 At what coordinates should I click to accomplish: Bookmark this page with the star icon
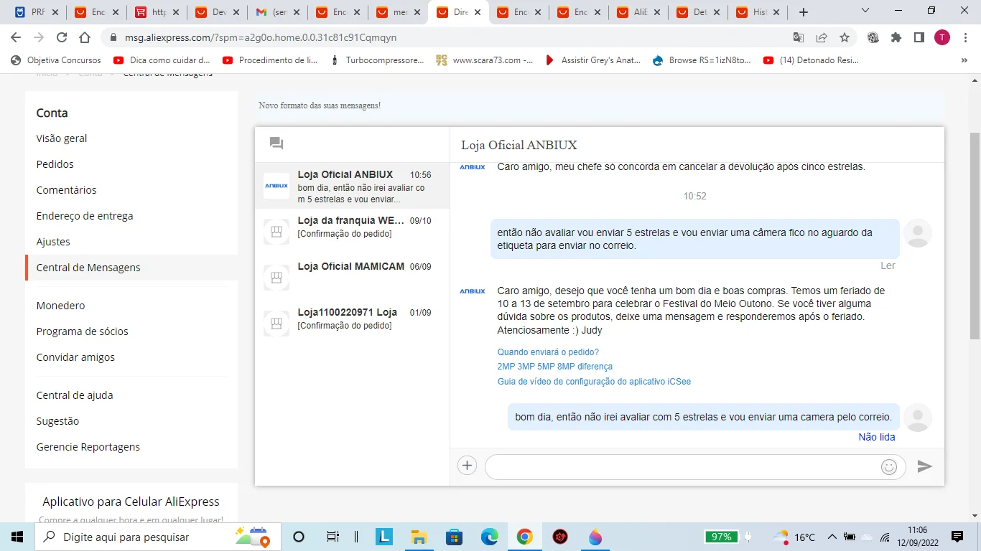845,37
